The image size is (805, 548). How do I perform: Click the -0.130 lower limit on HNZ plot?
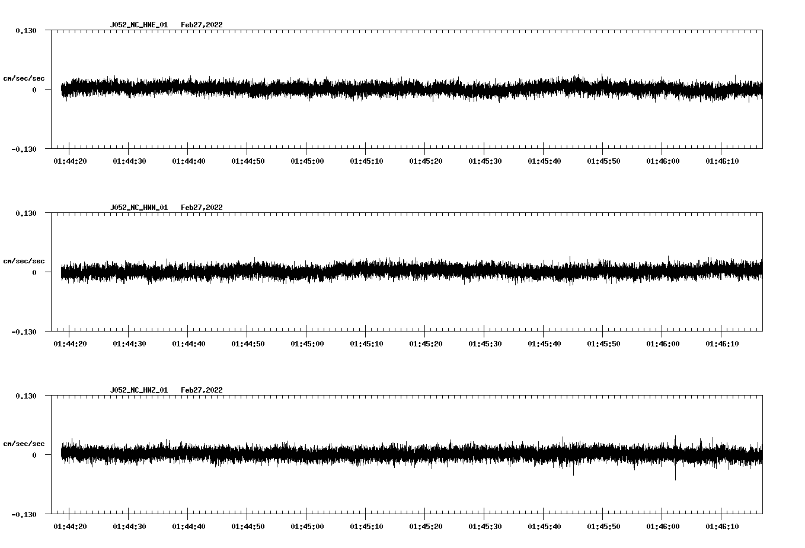(x=24, y=514)
